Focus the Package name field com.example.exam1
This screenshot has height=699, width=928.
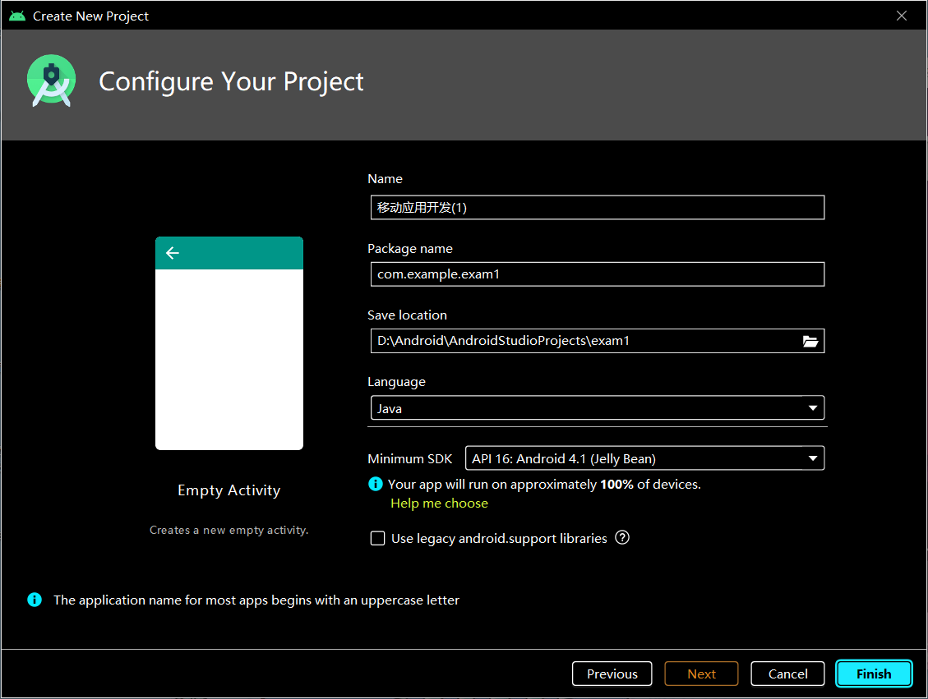point(598,274)
